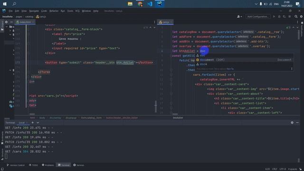This screenshot has width=304, height=171.
Task: Open autocomplete popup more-options dots
Action: click(x=292, y=69)
